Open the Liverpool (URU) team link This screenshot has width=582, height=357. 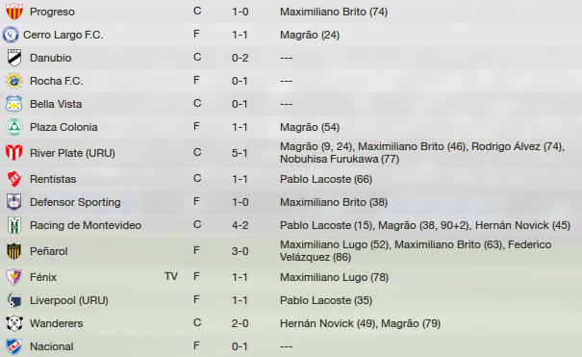click(69, 300)
